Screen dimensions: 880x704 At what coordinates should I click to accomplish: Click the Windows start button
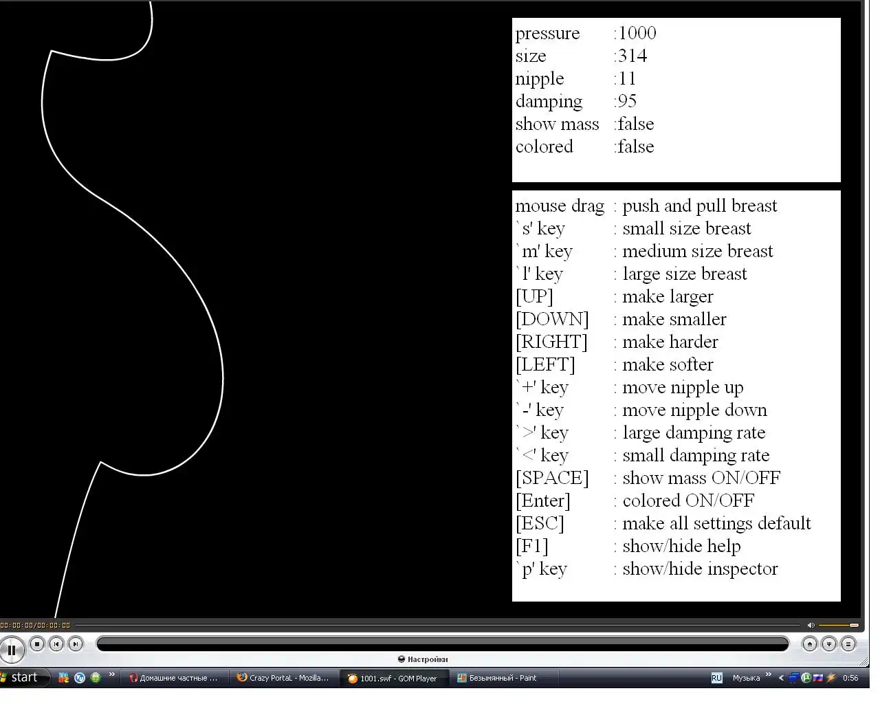click(x=25, y=678)
